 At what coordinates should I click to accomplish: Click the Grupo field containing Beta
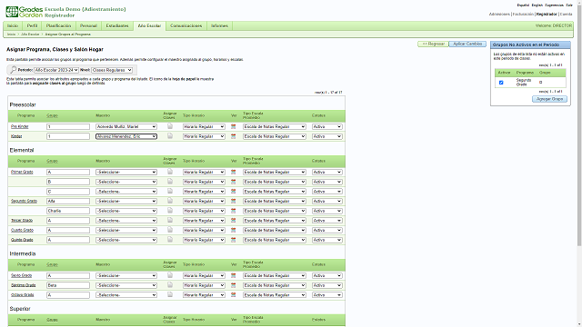68,285
